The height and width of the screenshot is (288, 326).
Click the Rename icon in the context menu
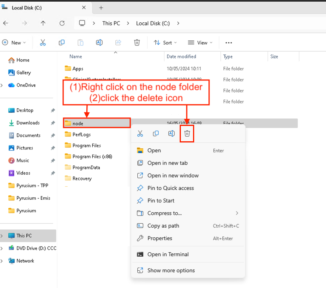pos(171,133)
